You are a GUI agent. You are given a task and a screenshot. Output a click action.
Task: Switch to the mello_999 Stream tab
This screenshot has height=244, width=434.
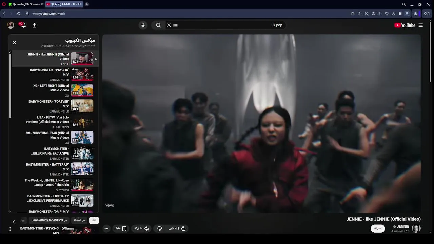click(x=26, y=4)
